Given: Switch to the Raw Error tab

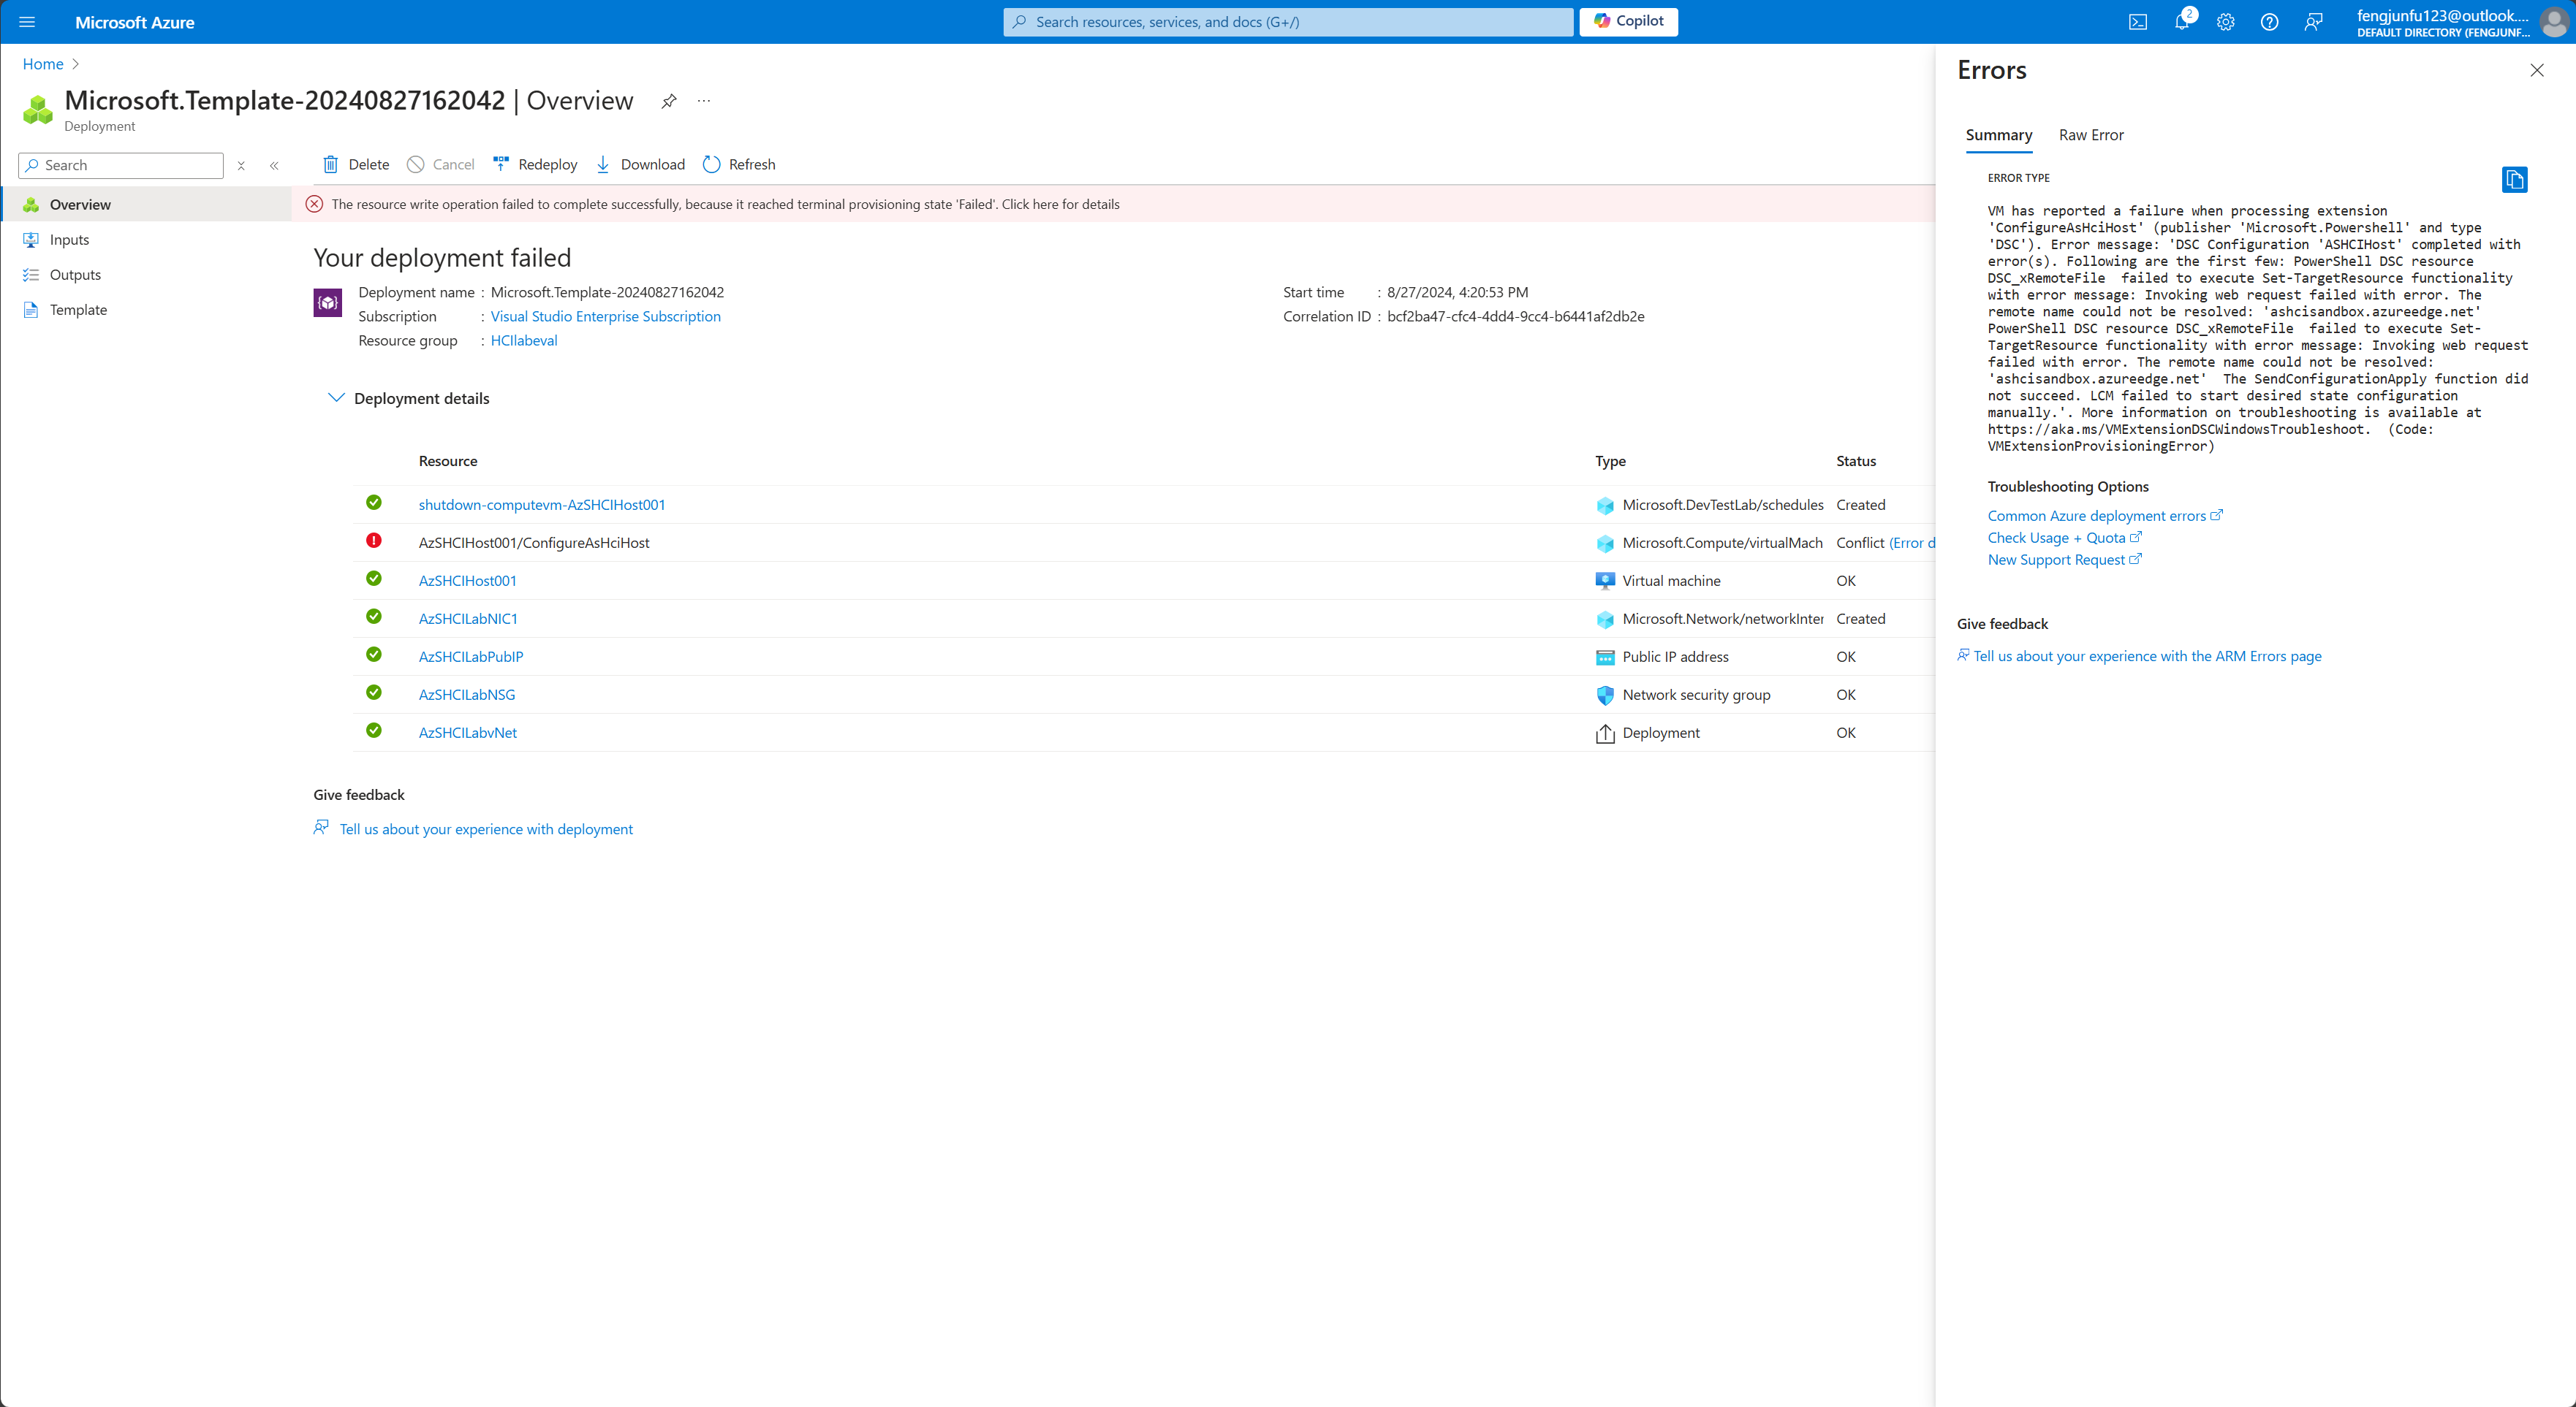Looking at the screenshot, I should [2091, 135].
